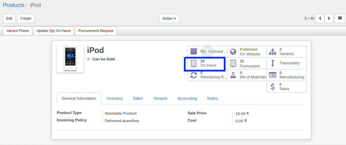Viewport: 346px width, 145px height.
Task: Open the Accounting tab
Action: pyautogui.click(x=187, y=98)
